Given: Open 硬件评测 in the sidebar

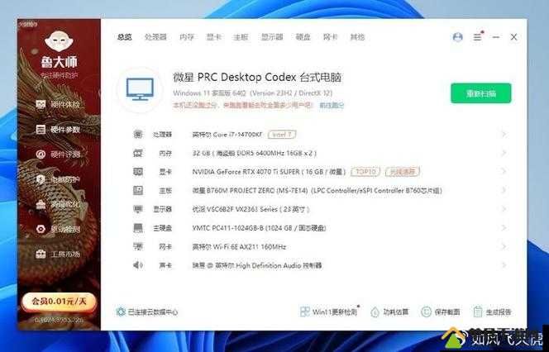Looking at the screenshot, I should pyautogui.click(x=58, y=155).
